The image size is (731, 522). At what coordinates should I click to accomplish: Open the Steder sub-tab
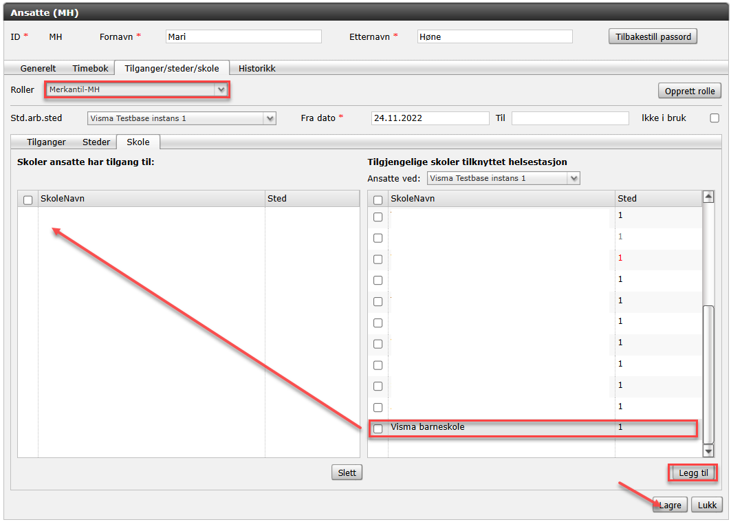pos(96,142)
